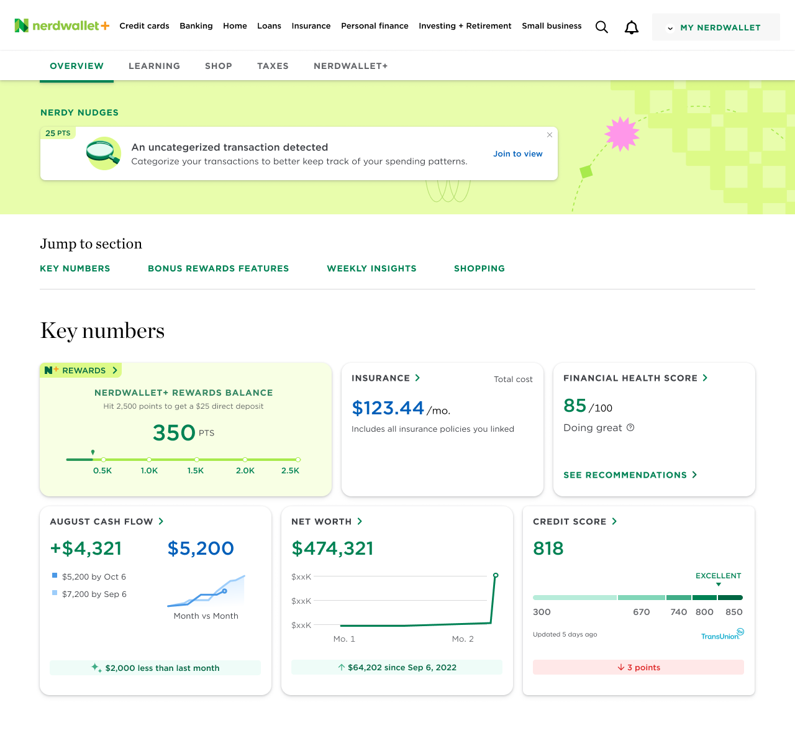Open Small business menu
Viewport: 795px width, 733px height.
point(552,26)
